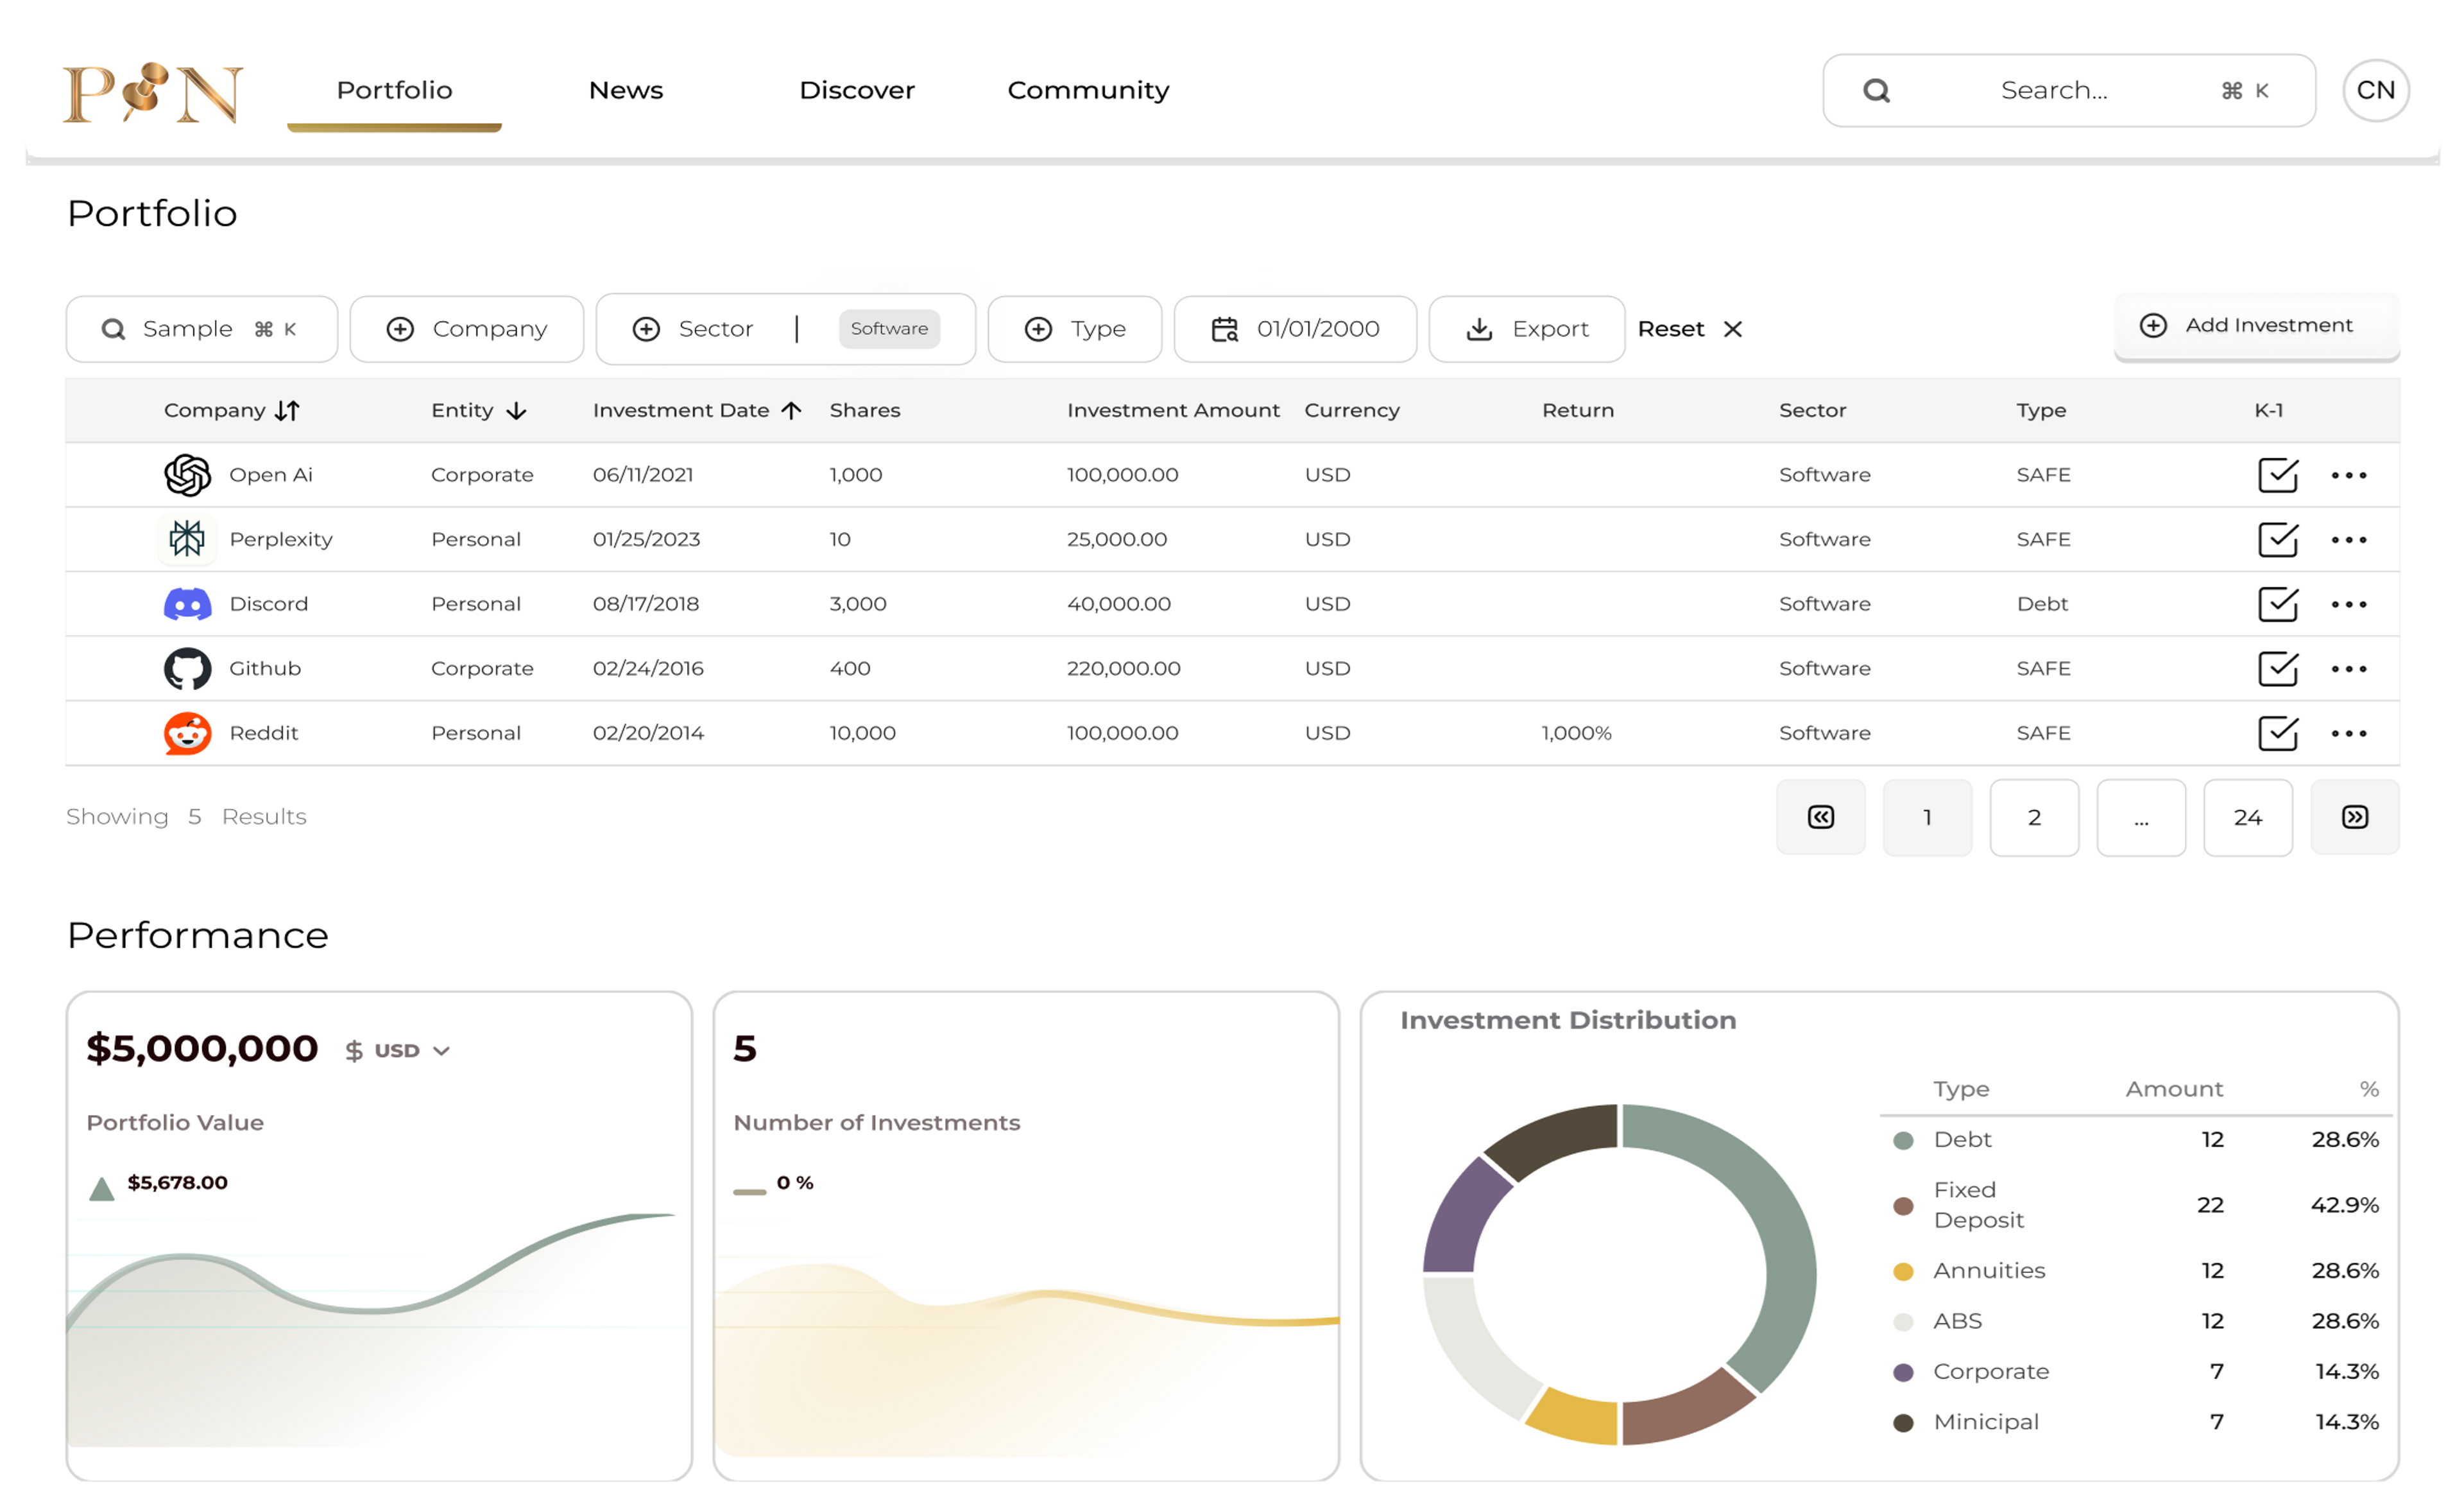Click the Reddit company logo

tap(187, 734)
